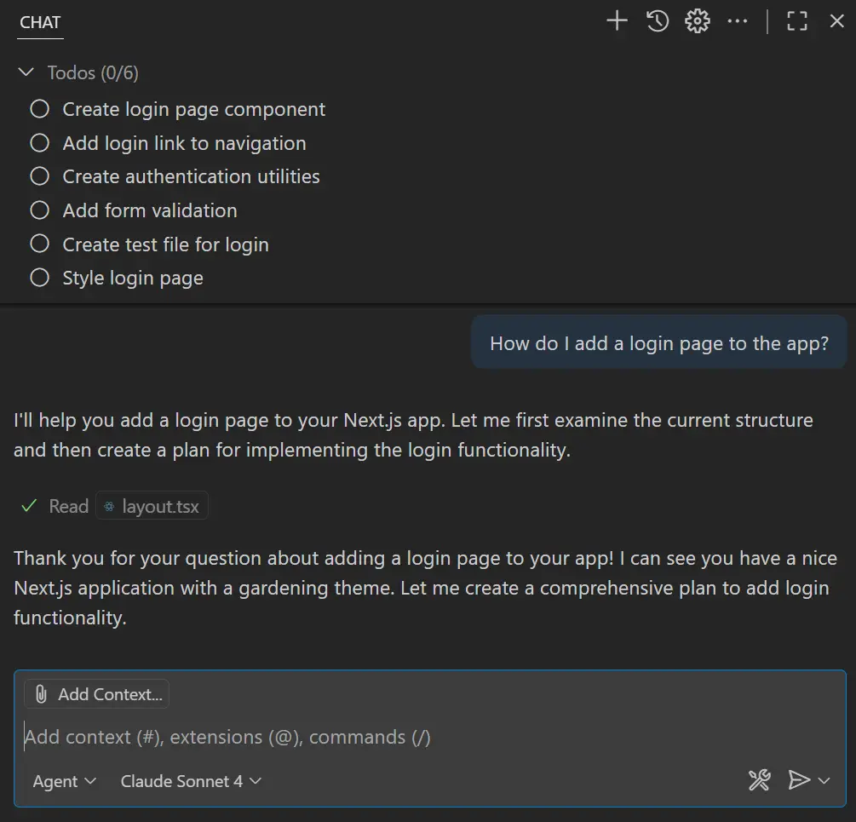Click the Add Context button
The width and height of the screenshot is (856, 822).
[x=96, y=693]
